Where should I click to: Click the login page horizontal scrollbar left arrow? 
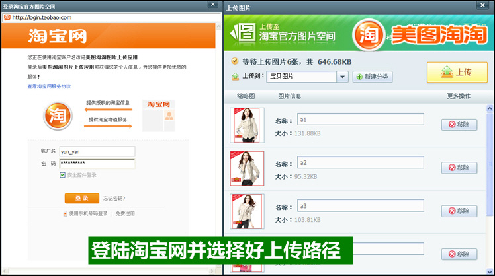pyautogui.click(x=5, y=271)
